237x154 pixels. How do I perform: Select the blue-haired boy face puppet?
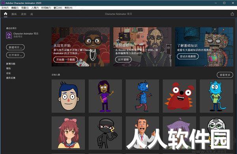pos(68,96)
